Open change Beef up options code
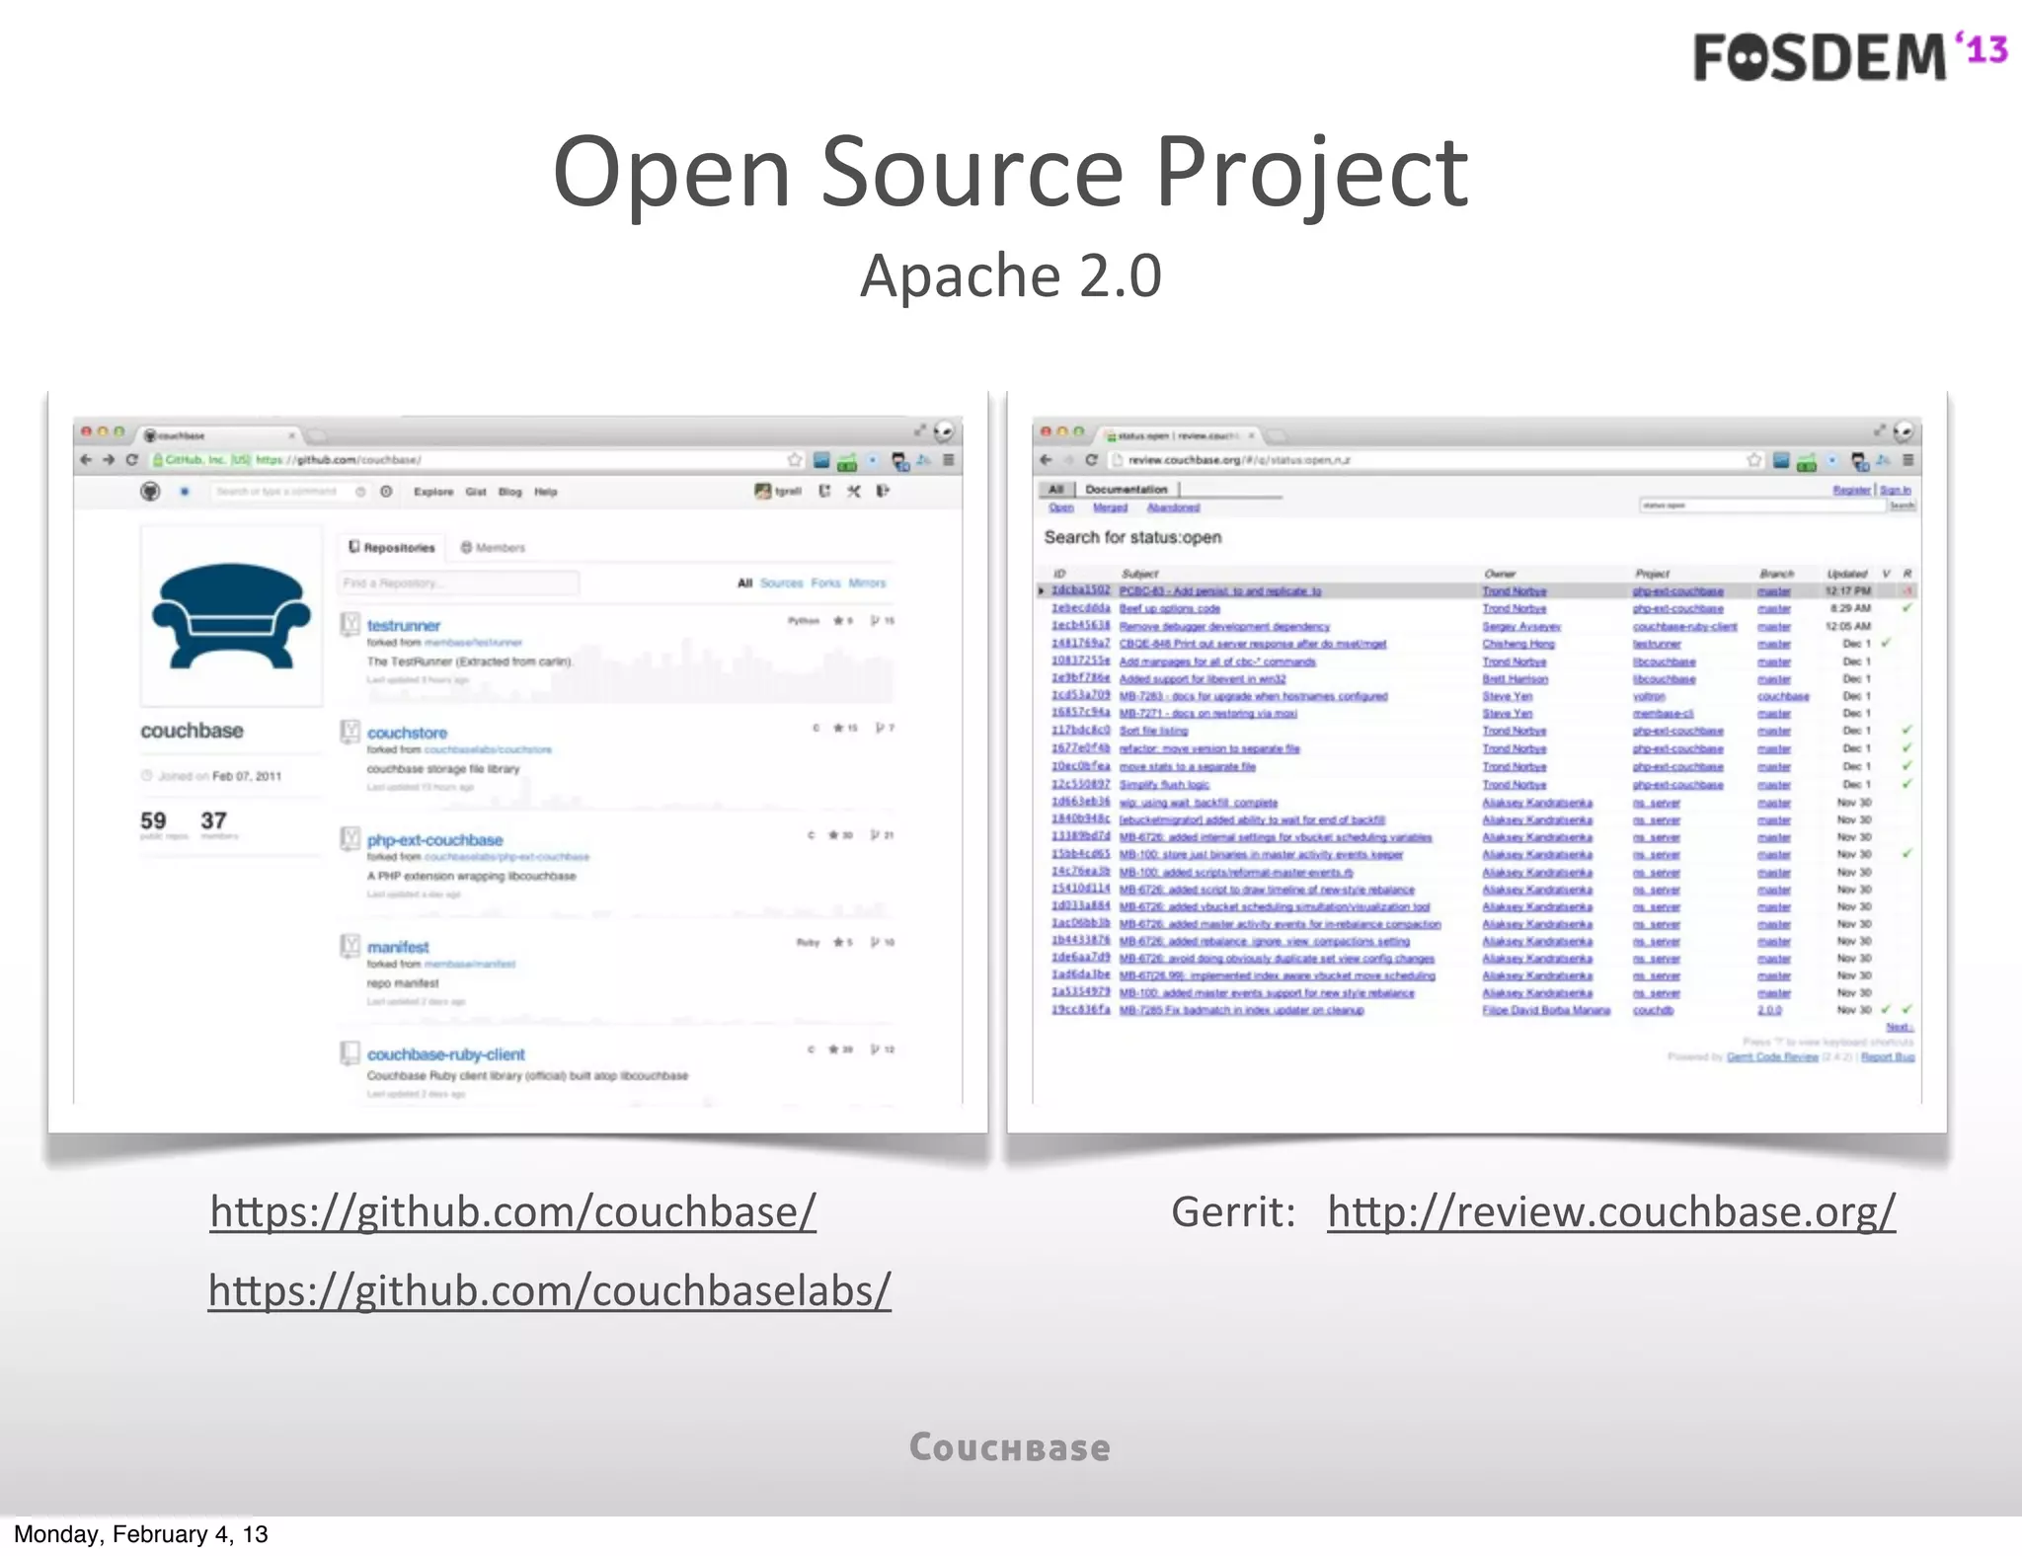Viewport: 2022px width, 1556px height. [x=1169, y=609]
